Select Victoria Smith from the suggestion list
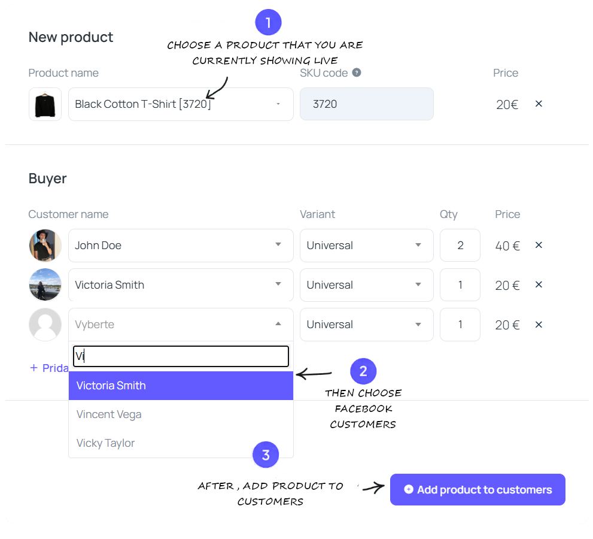593x539 pixels. coord(181,386)
